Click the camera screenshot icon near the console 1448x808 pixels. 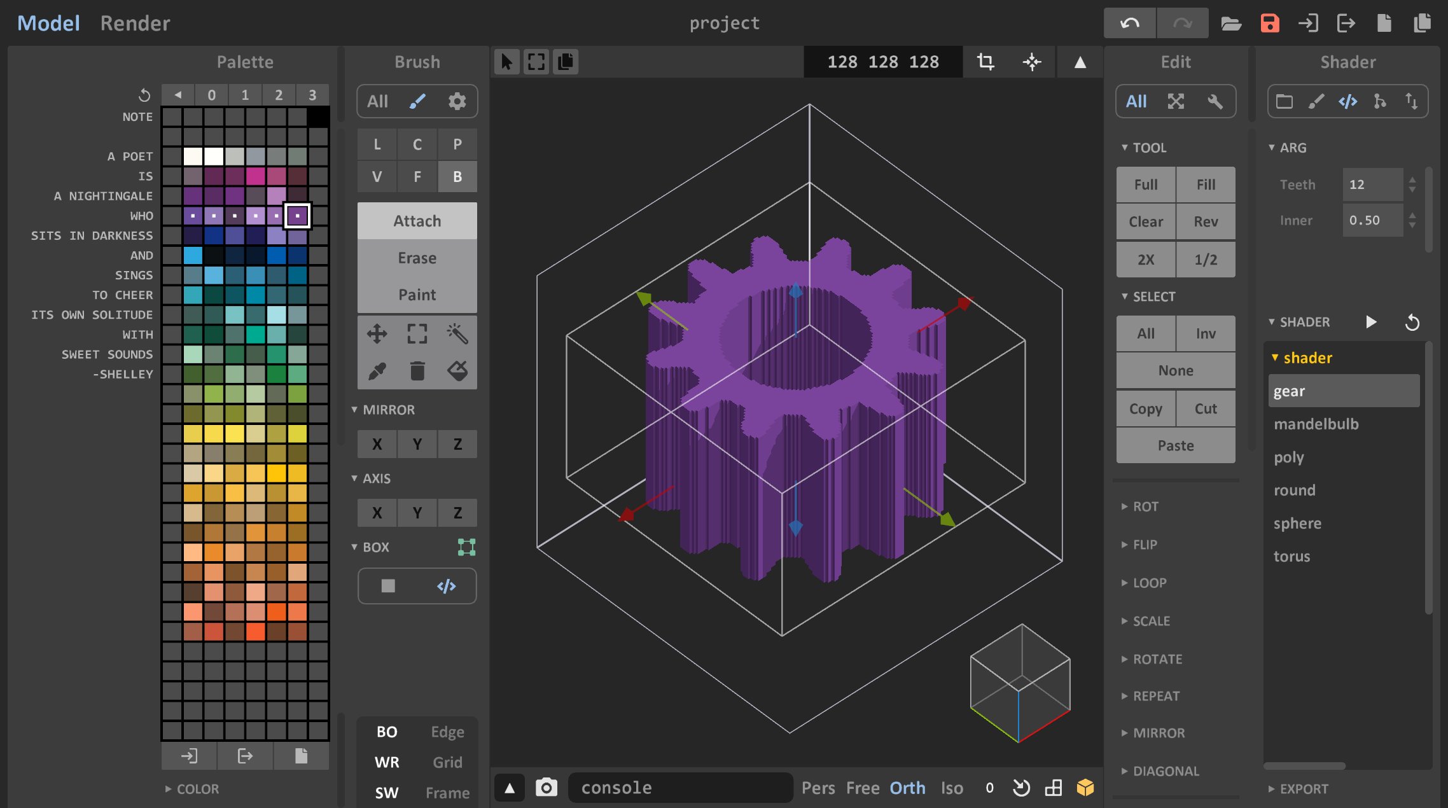click(546, 787)
